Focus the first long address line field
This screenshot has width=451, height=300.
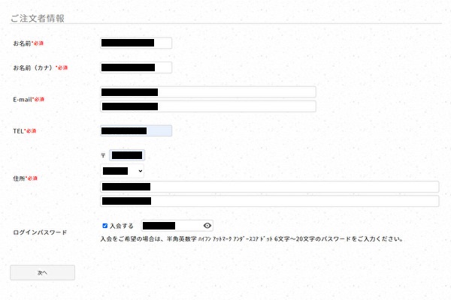[x=270, y=187]
